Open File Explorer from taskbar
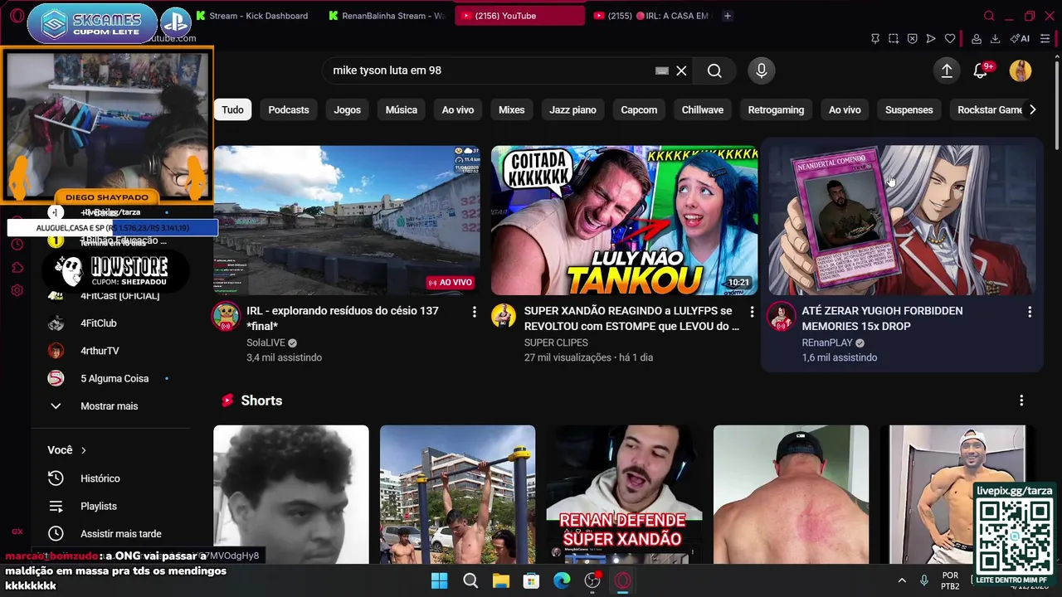1062x597 pixels. point(501,580)
